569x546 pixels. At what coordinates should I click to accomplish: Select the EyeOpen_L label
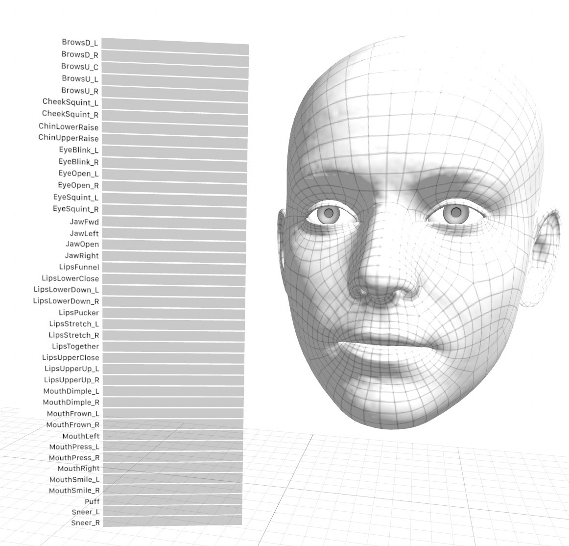(79, 174)
